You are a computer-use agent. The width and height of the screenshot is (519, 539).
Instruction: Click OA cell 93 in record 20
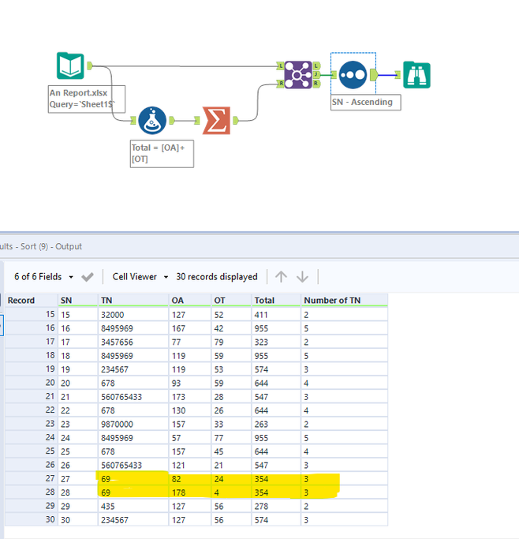click(x=190, y=383)
